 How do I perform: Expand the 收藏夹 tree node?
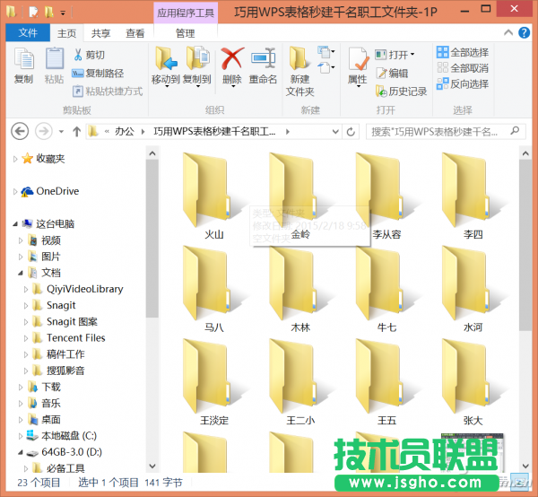click(x=14, y=159)
